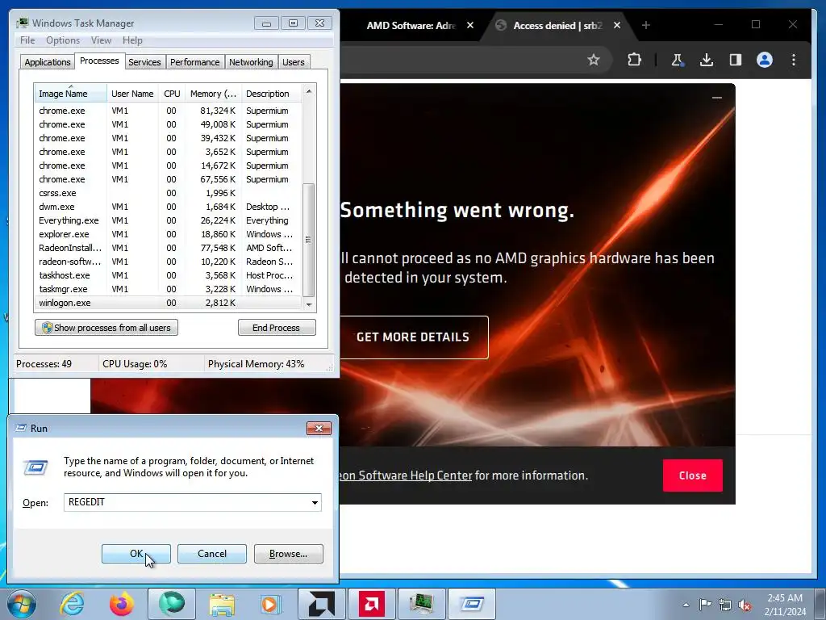826x620 pixels.
Task: Open Windows Media Player taskbar icon
Action: point(271,604)
